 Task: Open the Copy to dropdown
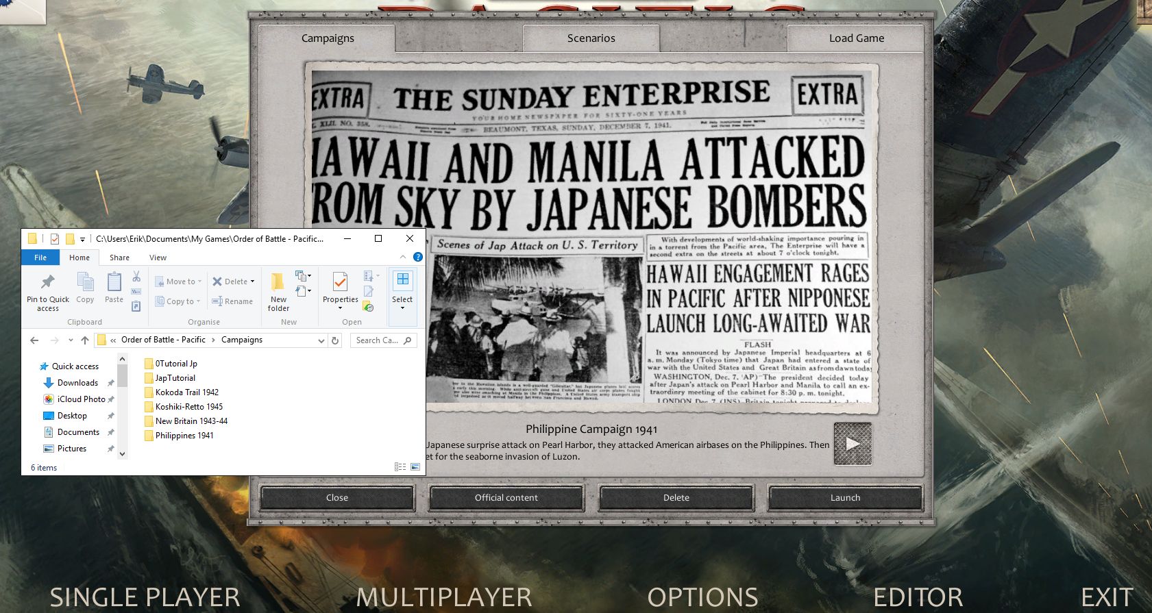[x=177, y=301]
